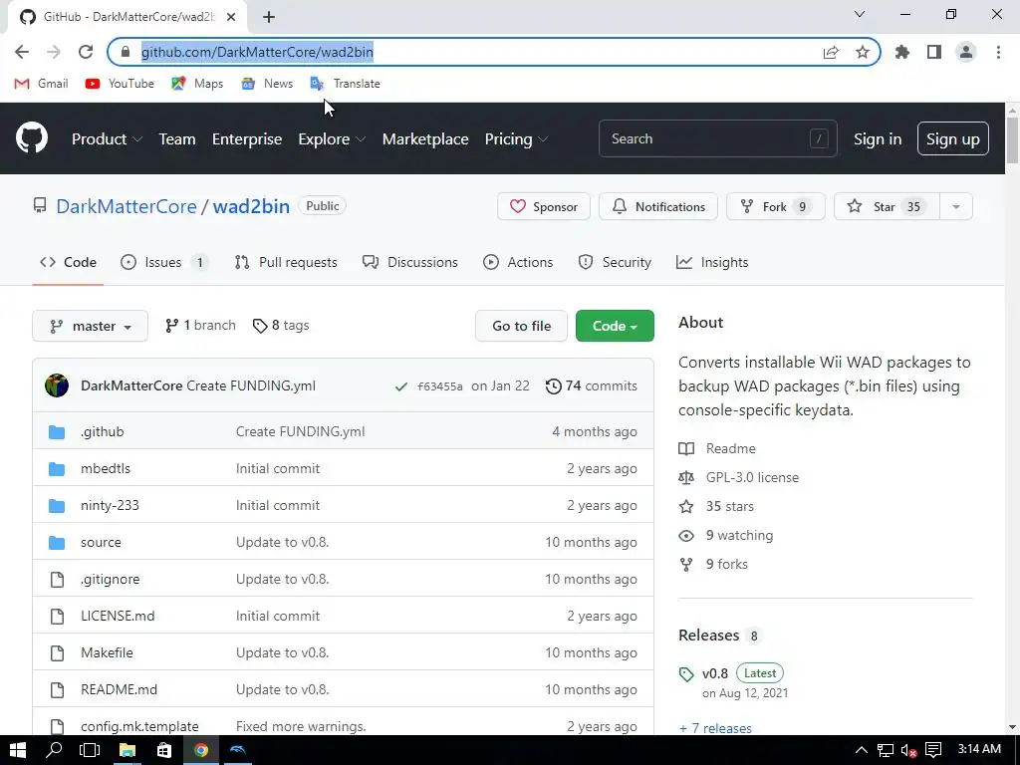1020x765 pixels.
Task: Open the .github folder
Action: tap(103, 431)
